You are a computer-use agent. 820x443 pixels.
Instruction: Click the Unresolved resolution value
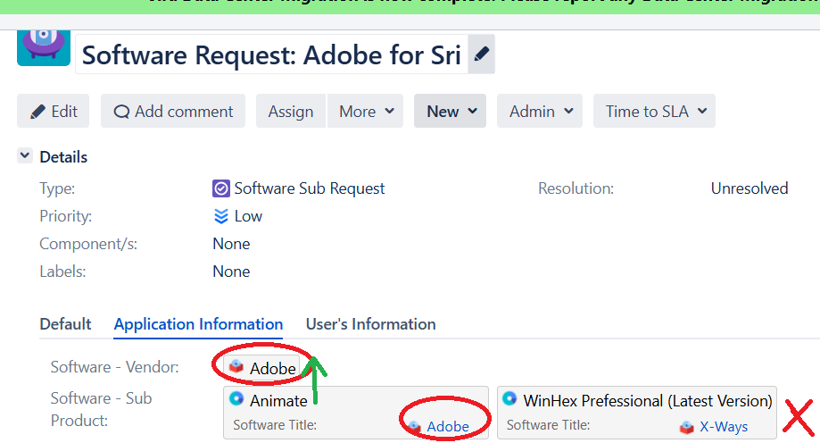750,188
